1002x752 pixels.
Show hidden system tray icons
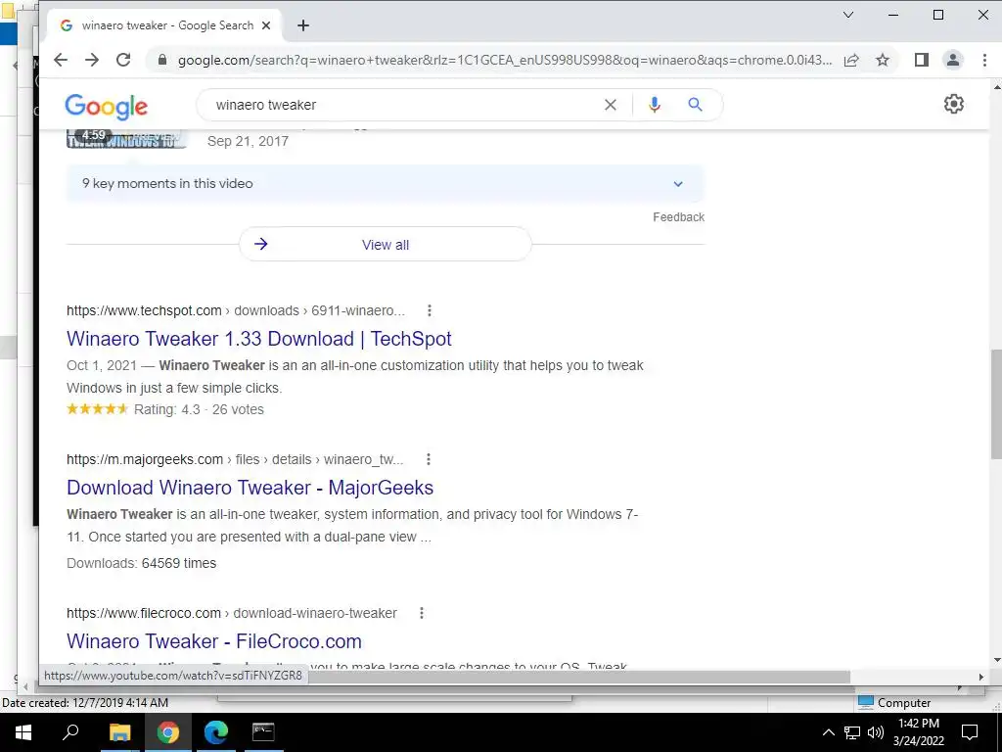pos(828,732)
